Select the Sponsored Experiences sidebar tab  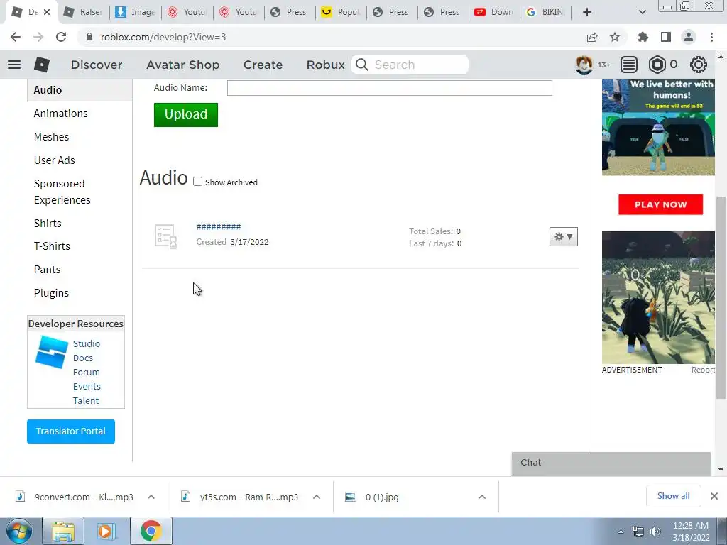tap(62, 192)
